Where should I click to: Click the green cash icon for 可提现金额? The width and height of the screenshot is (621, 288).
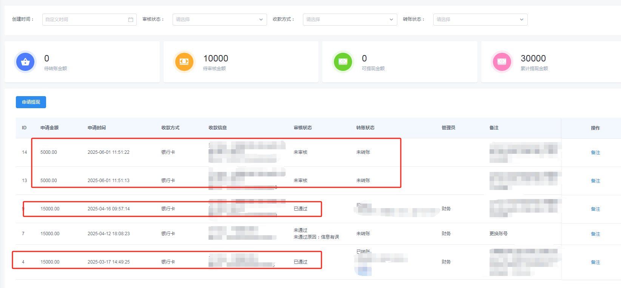point(343,62)
